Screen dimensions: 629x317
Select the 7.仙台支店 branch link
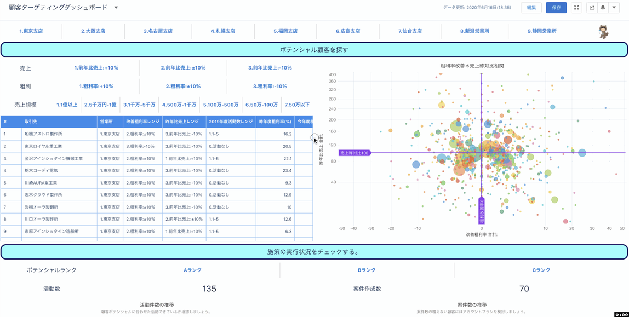pyautogui.click(x=410, y=31)
